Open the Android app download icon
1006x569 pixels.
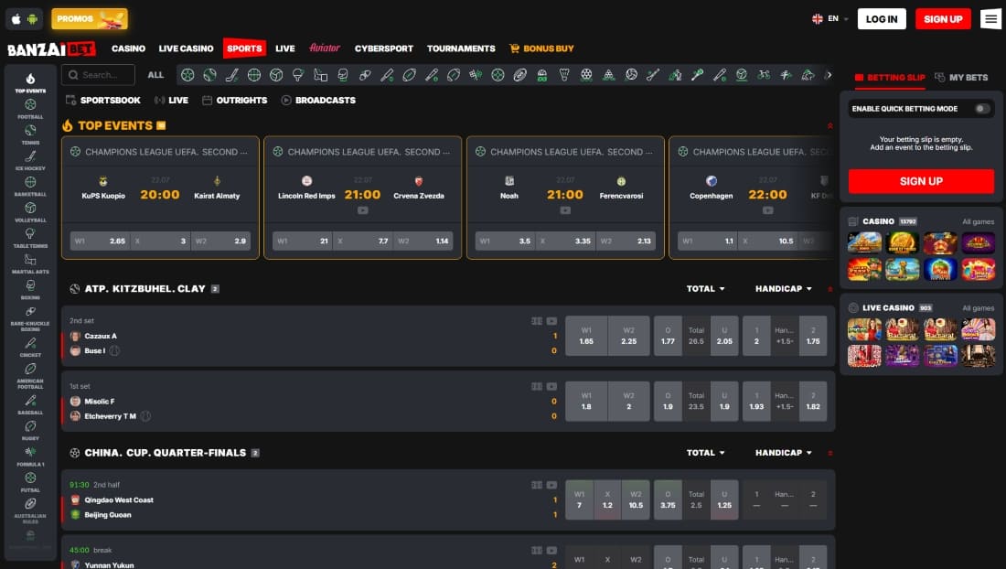[x=32, y=18]
